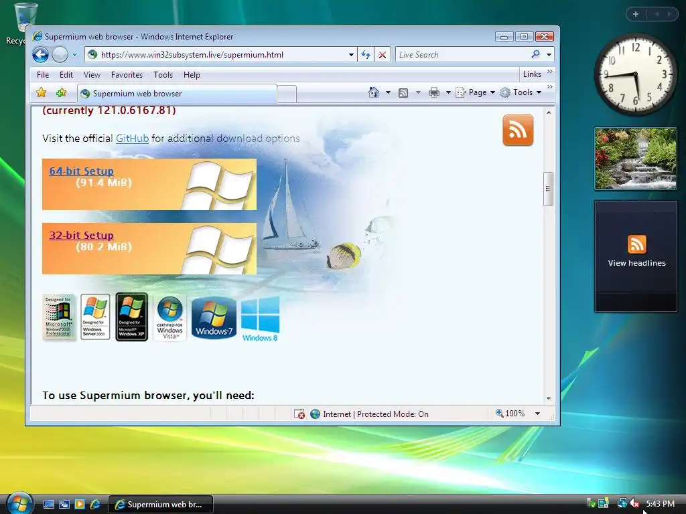Click the Feeds icon in command bar
Viewport: 686px width, 514px height.
[403, 92]
